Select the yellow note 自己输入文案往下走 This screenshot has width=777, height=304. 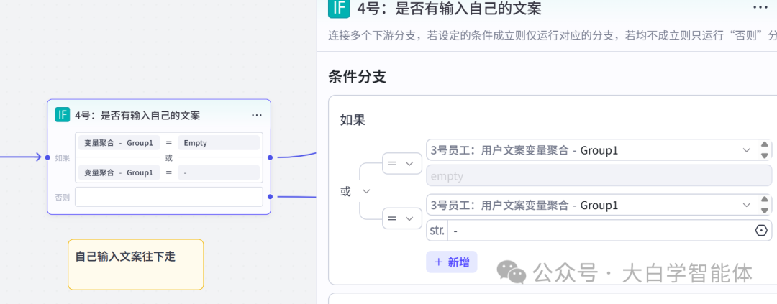click(136, 264)
